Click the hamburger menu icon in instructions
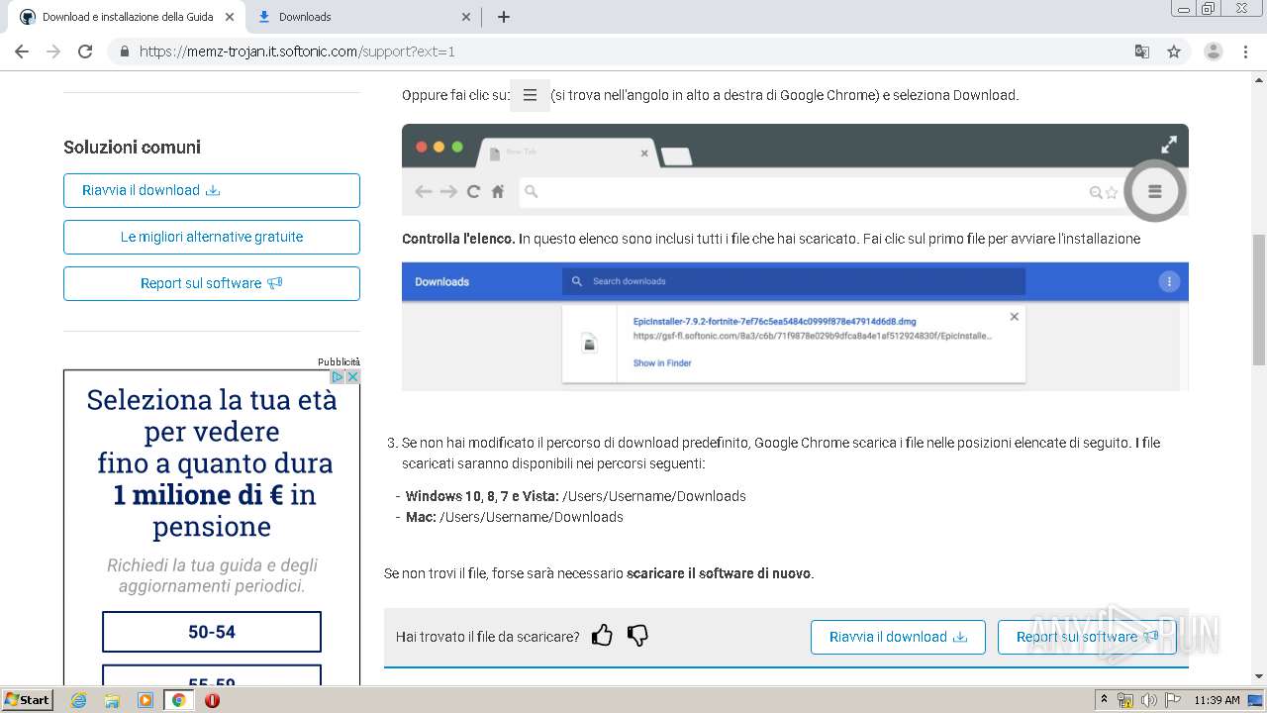This screenshot has width=1267, height=713. tap(530, 95)
